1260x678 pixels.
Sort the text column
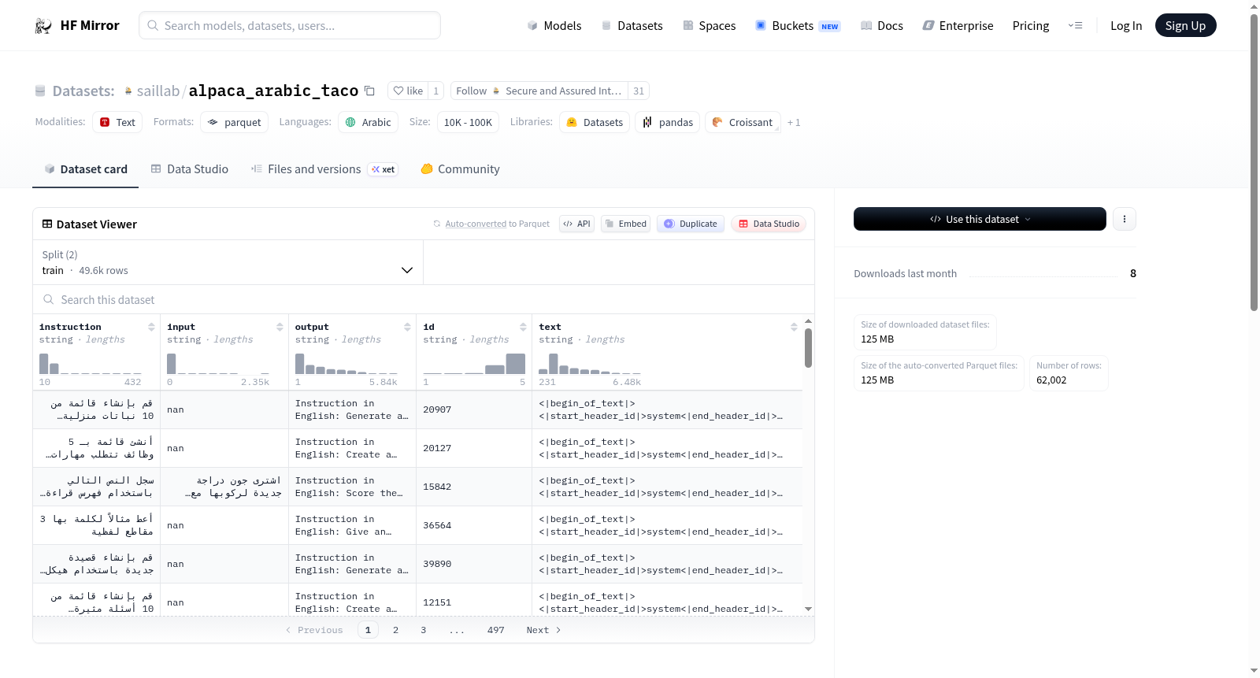pos(794,327)
